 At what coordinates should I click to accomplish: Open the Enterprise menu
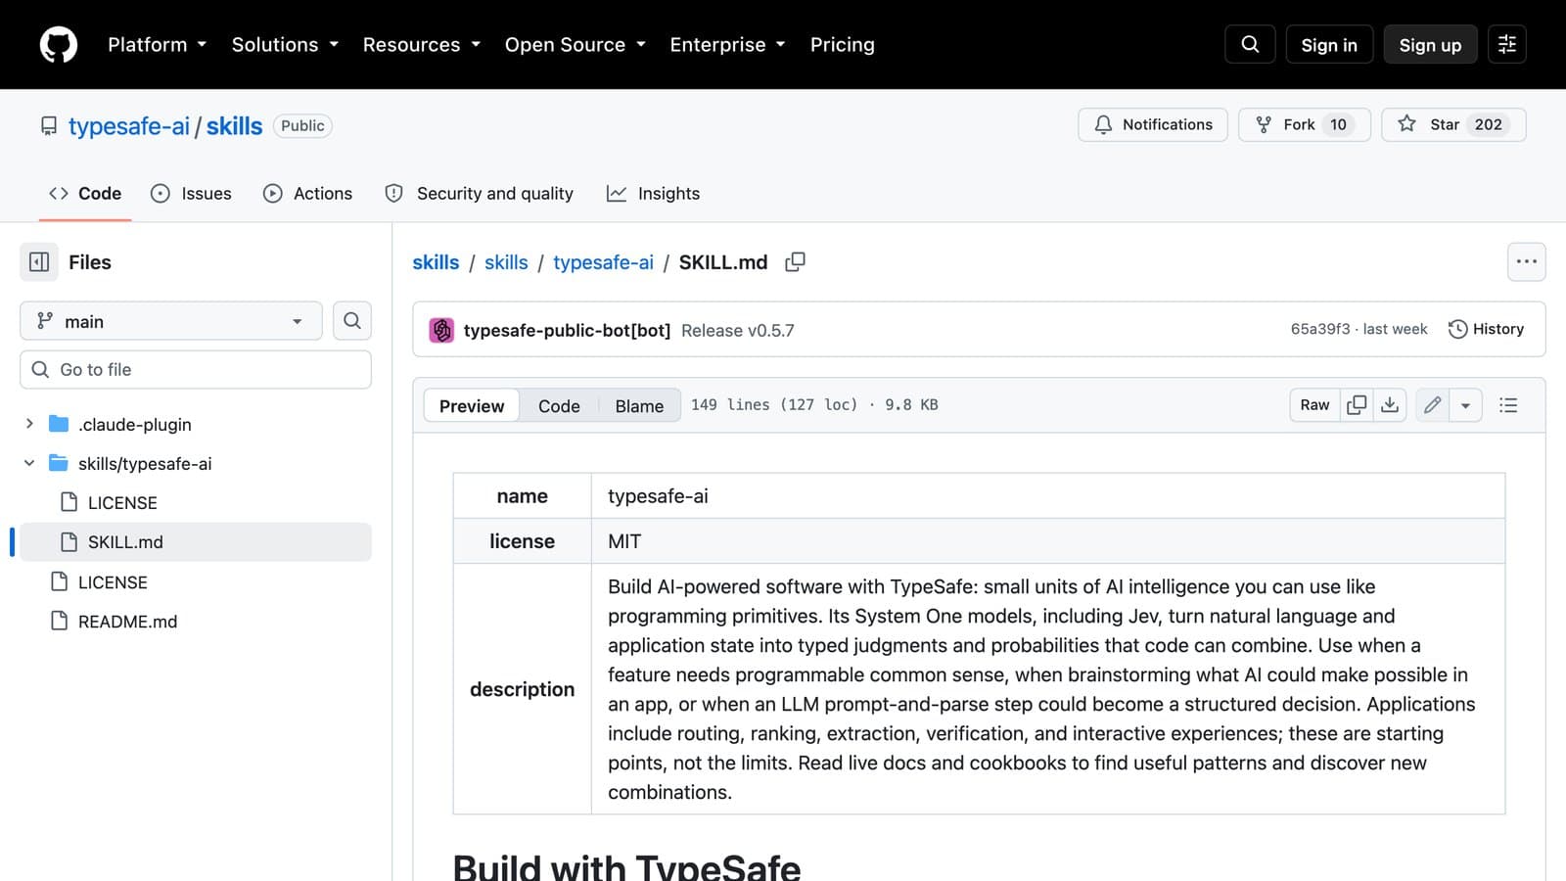pyautogui.click(x=727, y=45)
